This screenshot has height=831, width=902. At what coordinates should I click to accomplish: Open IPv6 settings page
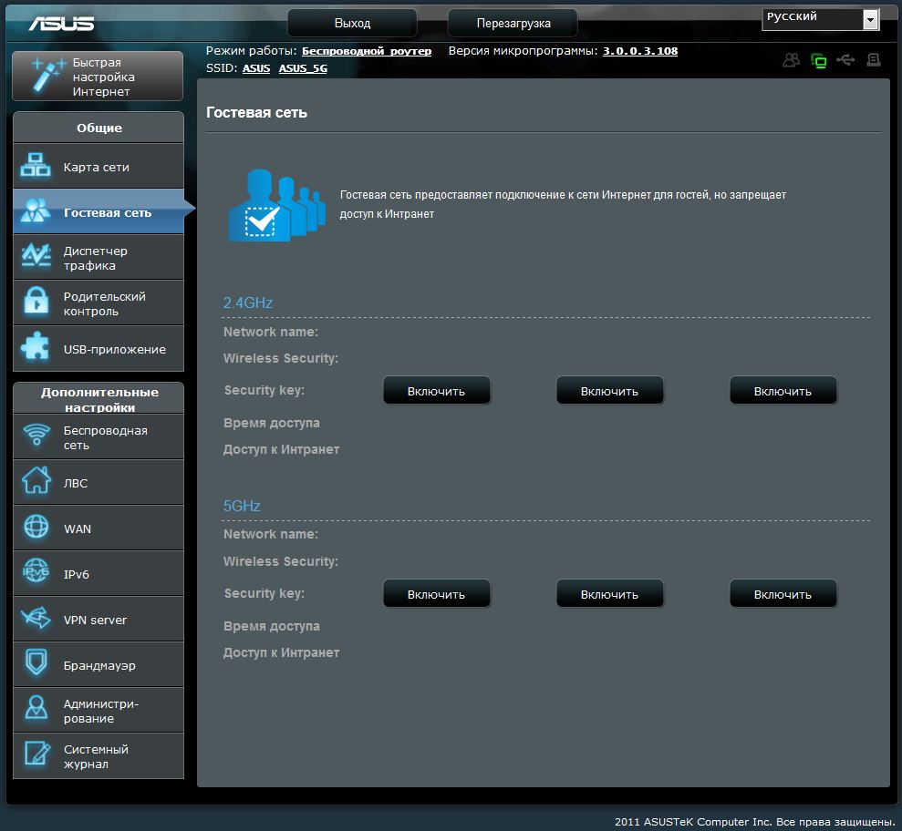tap(98, 573)
